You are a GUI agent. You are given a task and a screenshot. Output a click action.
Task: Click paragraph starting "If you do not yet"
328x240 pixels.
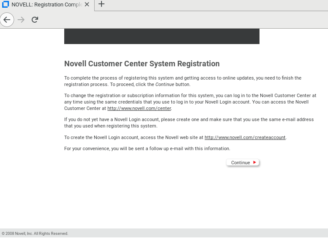[x=188, y=123]
